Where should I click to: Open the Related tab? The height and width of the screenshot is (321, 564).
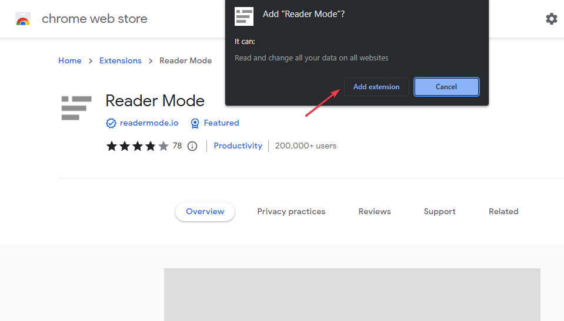[503, 211]
